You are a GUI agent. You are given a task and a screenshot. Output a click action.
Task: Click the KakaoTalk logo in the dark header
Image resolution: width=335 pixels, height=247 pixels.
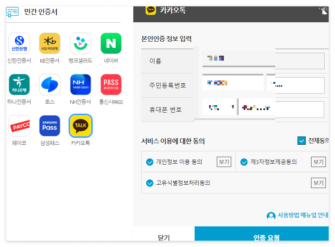point(151,10)
